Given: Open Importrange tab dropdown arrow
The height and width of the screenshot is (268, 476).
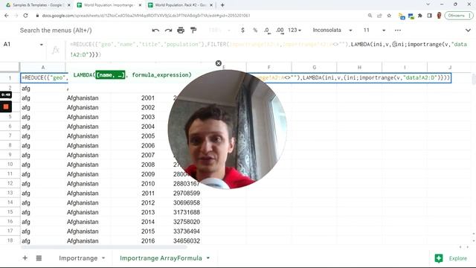Looking at the screenshot, I should [103, 258].
